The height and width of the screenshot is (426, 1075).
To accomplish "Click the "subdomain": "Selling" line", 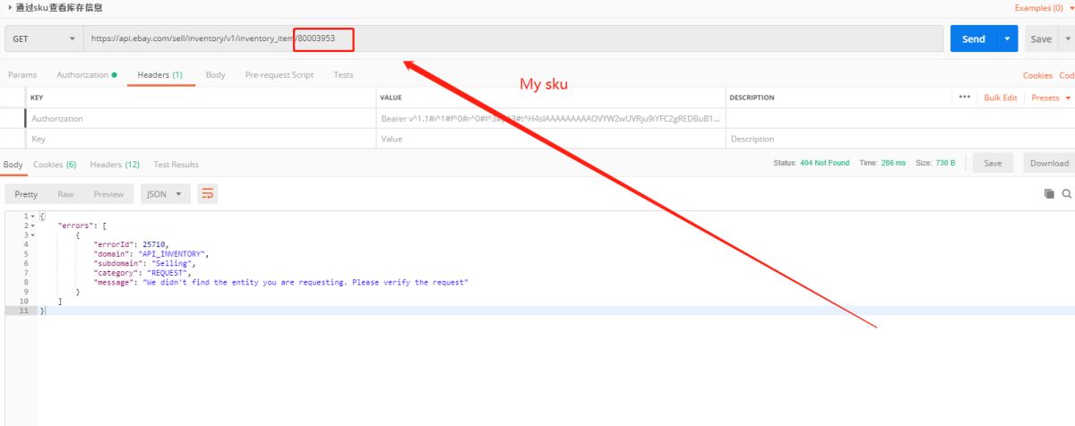I will tap(144, 263).
